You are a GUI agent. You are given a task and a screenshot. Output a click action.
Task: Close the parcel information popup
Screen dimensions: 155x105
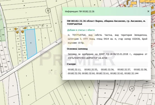point(148,12)
